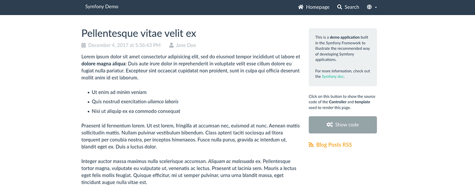Click the italic text ullamco laboris
Screen dimensions: 475x188
(x=163, y=102)
